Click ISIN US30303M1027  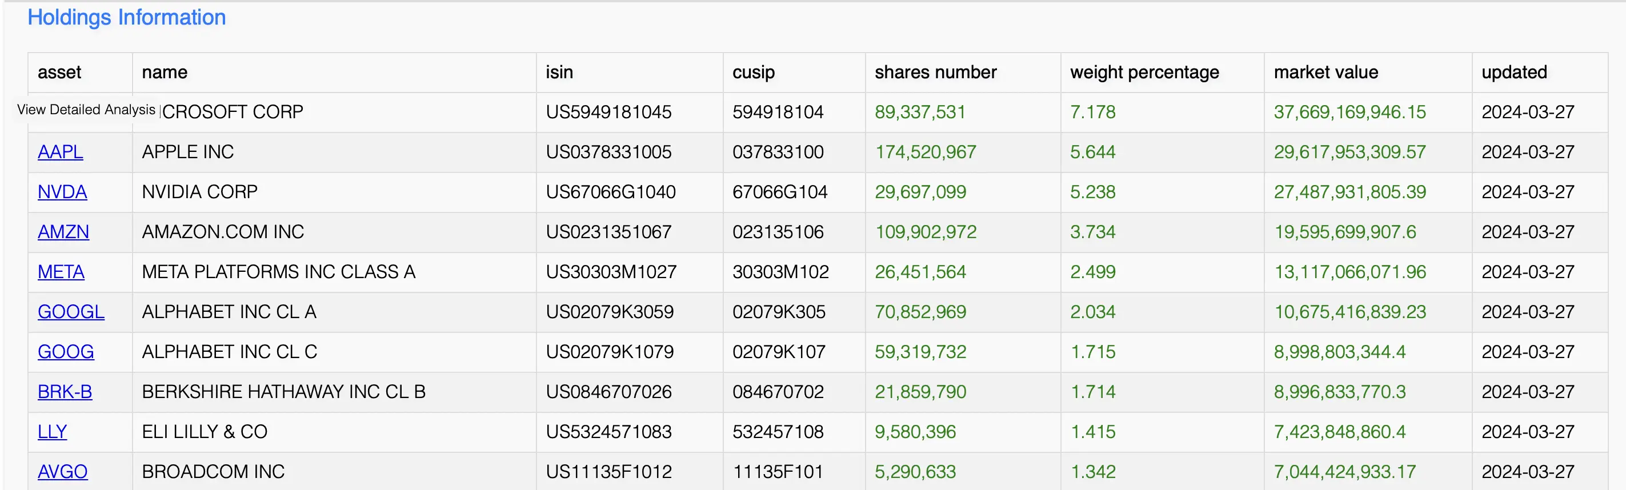pyautogui.click(x=611, y=272)
